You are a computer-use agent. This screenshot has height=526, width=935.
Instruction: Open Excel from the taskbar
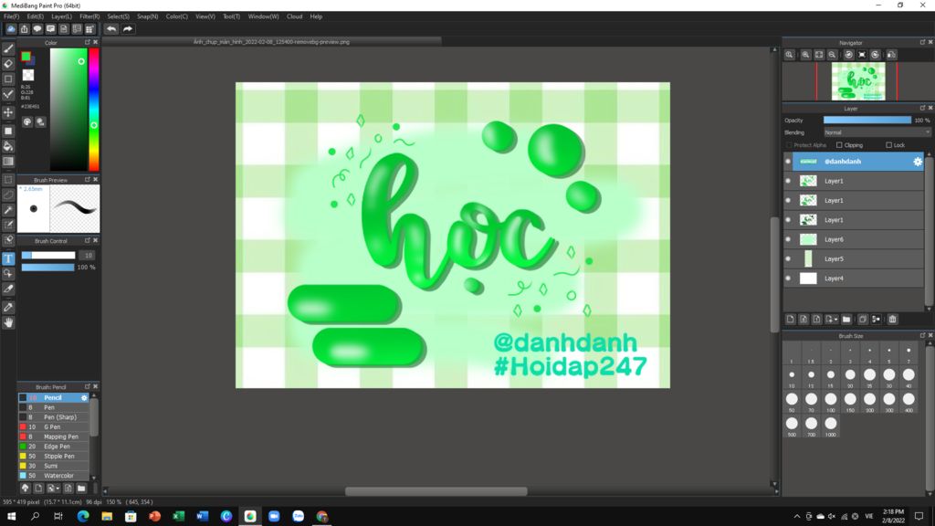click(x=178, y=516)
